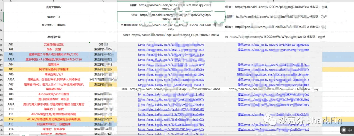Open the main Baidu link in A03A row

tap(171, 60)
